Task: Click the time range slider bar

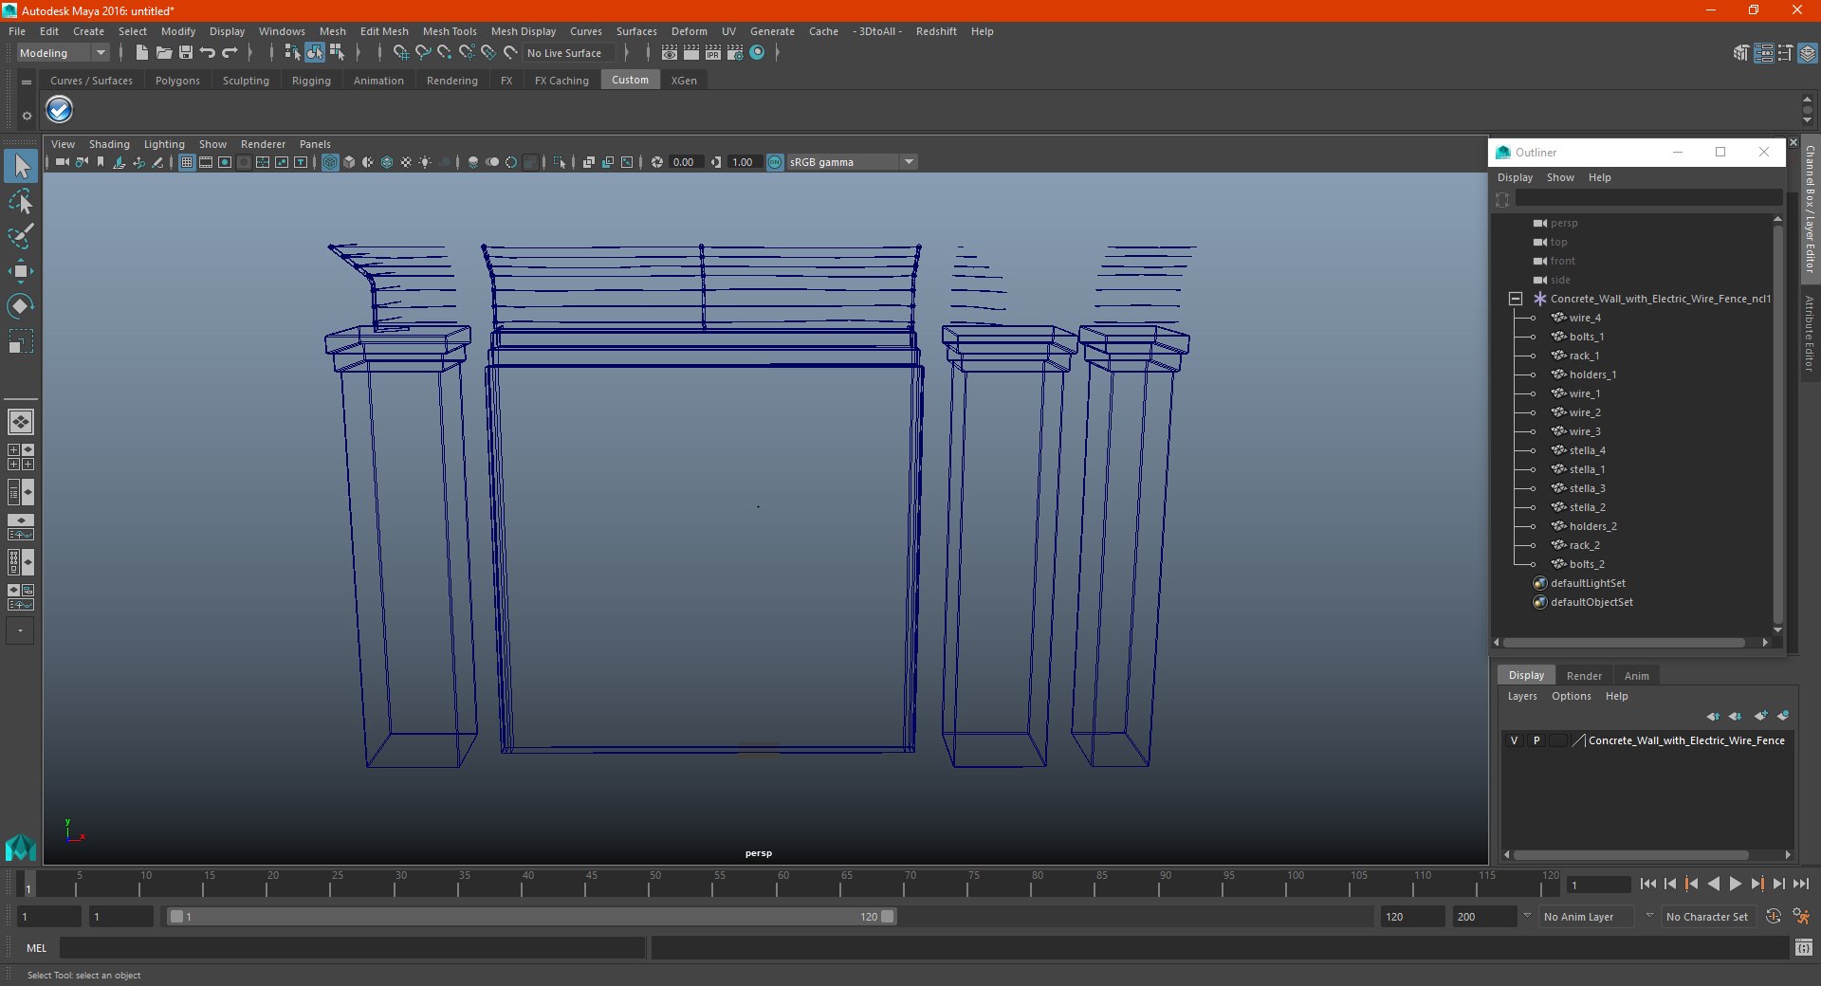Action: pos(531,917)
